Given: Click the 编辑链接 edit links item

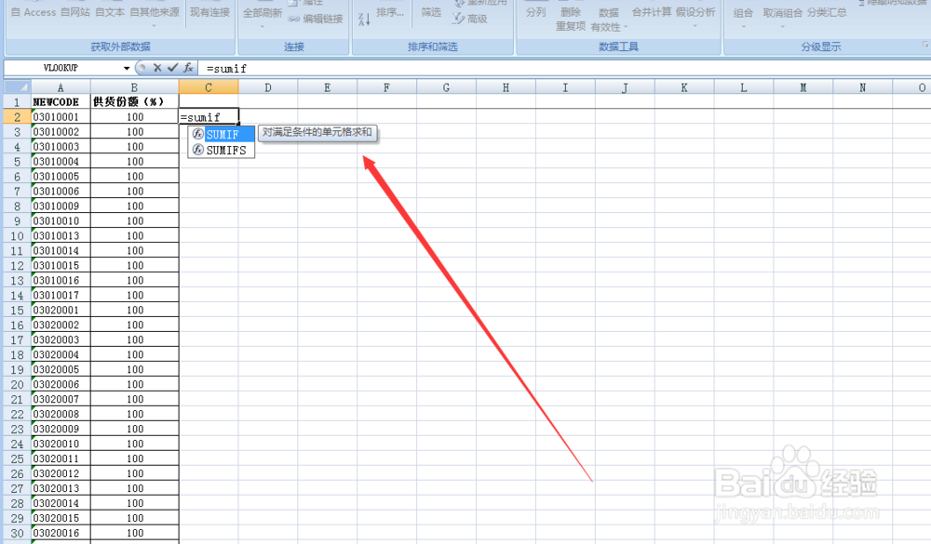Looking at the screenshot, I should click(316, 19).
